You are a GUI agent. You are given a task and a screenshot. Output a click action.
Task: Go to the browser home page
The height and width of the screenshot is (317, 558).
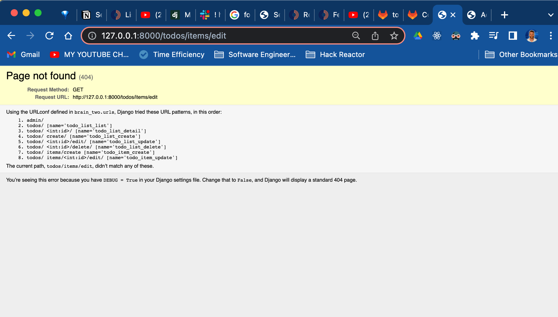click(x=68, y=36)
